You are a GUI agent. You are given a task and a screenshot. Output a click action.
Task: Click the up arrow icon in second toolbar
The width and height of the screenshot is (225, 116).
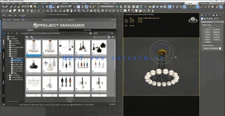tap(149, 11)
